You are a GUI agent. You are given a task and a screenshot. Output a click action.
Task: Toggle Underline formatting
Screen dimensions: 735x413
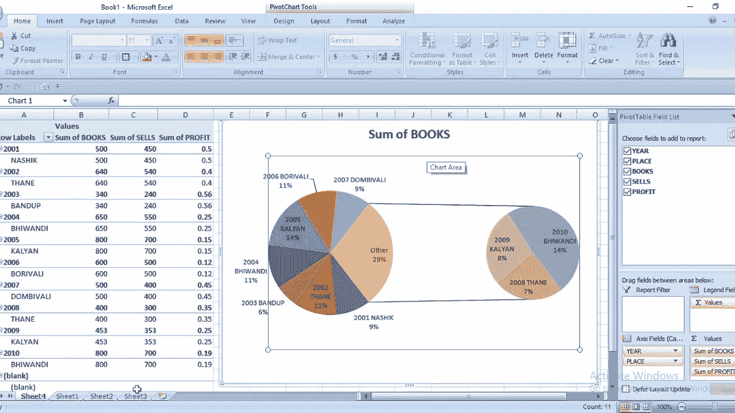click(105, 57)
